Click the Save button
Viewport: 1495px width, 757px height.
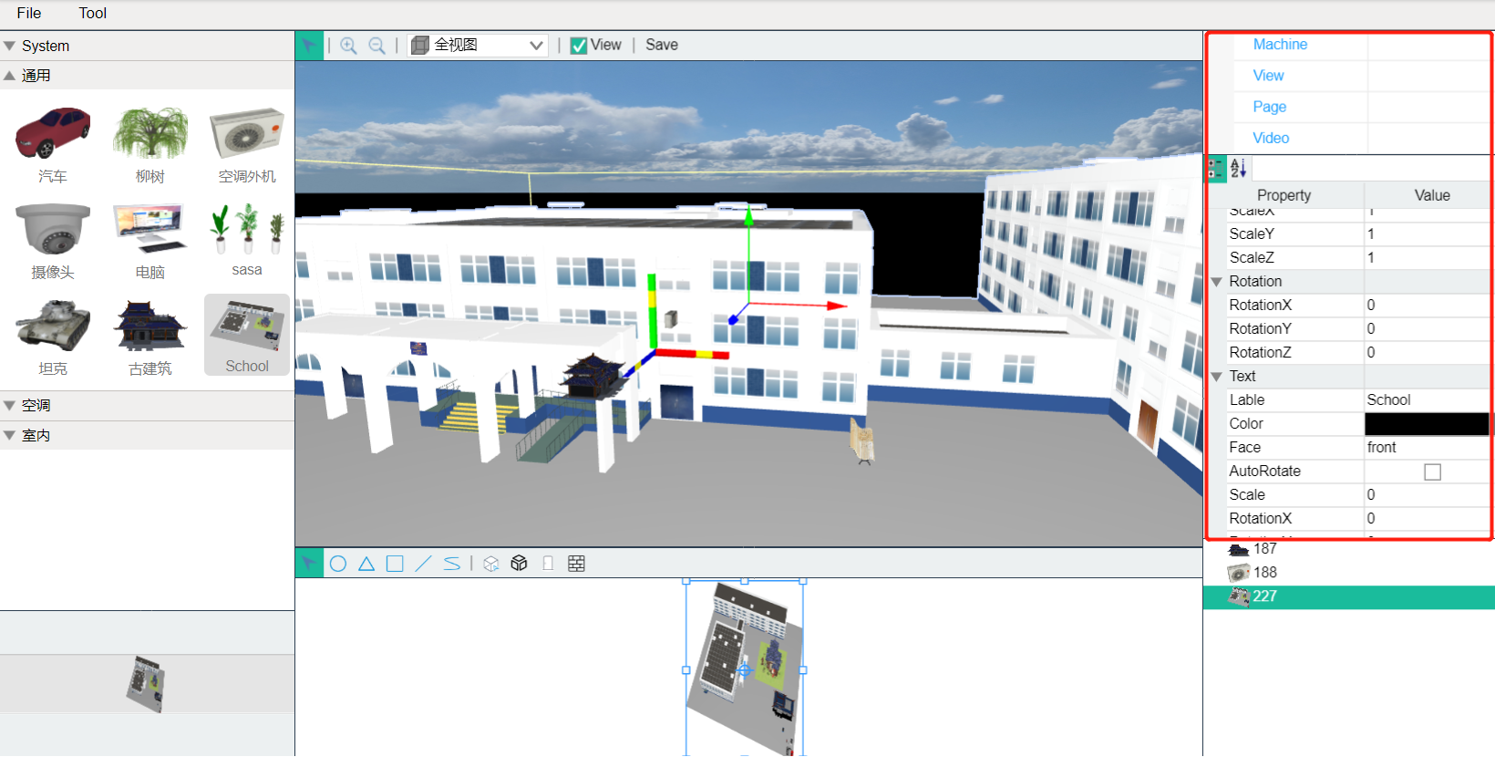662,45
